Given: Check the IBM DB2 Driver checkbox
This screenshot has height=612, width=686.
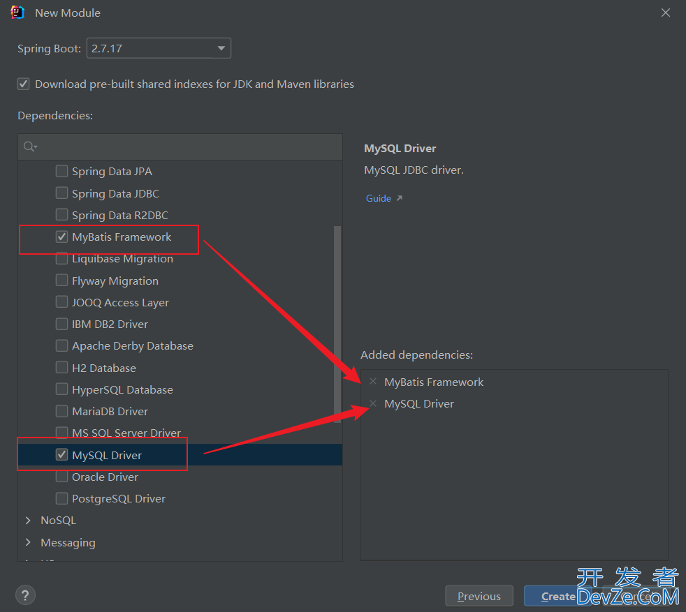Looking at the screenshot, I should 61,324.
